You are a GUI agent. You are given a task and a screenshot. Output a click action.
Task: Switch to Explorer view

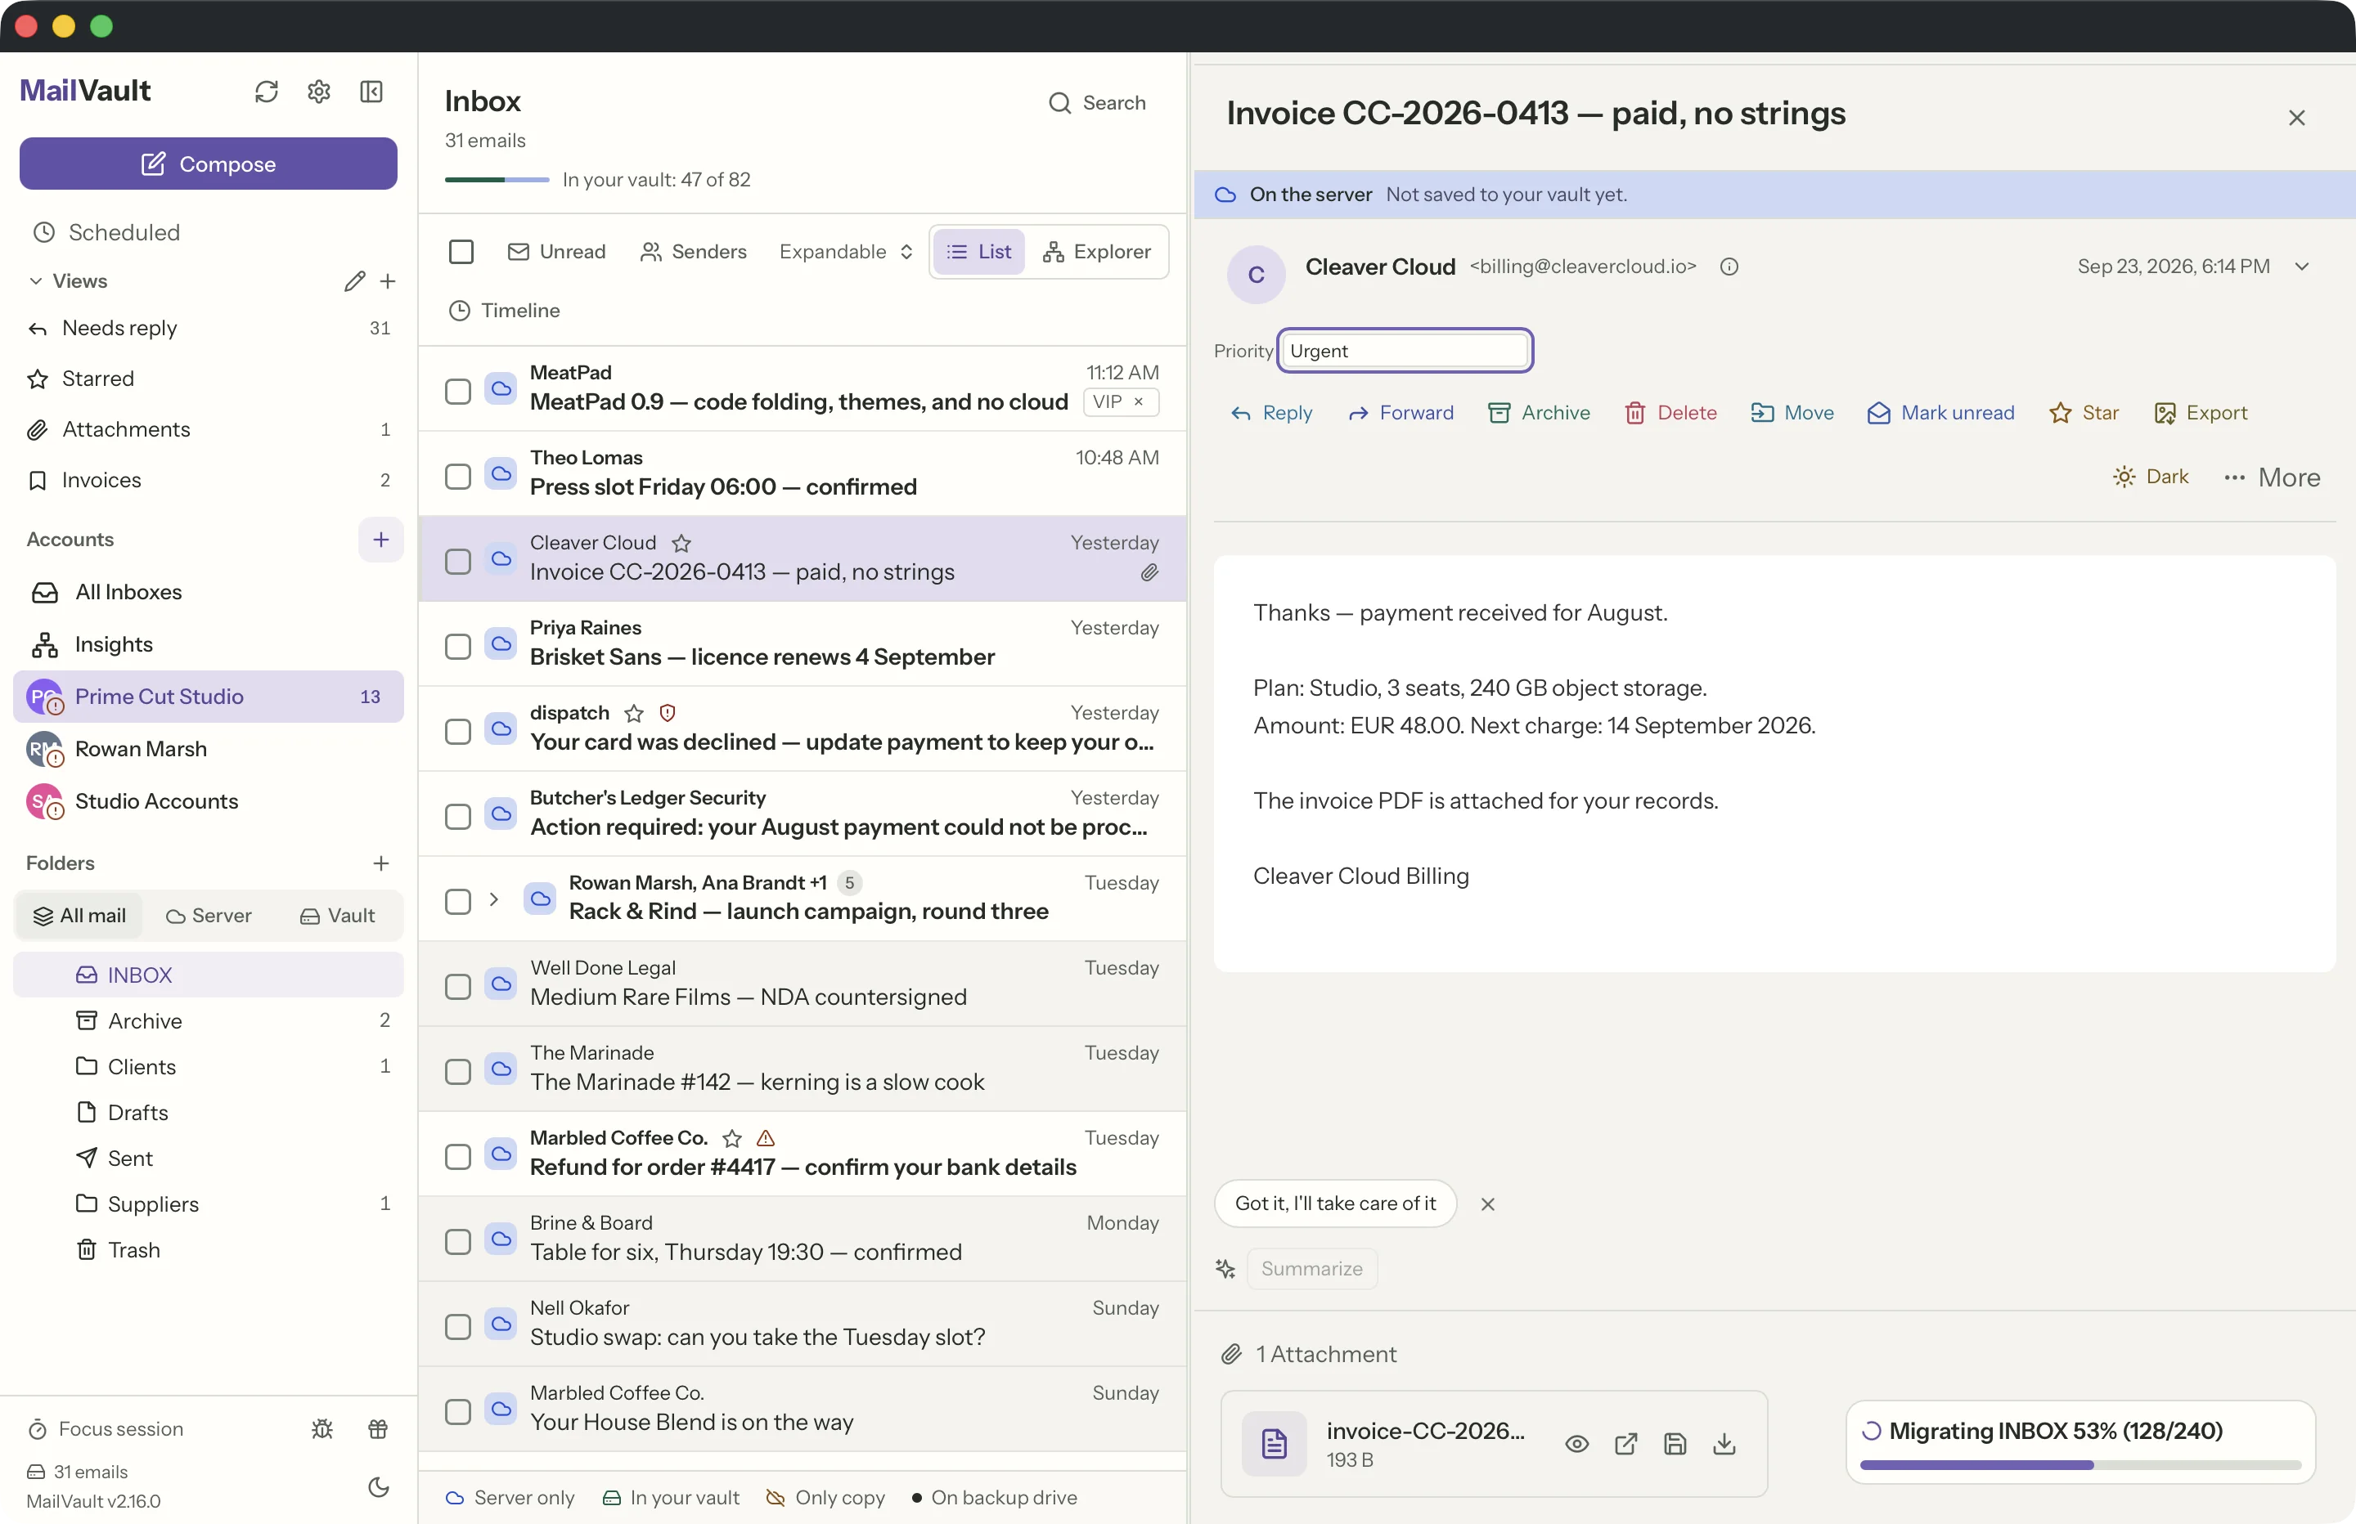click(x=1096, y=251)
